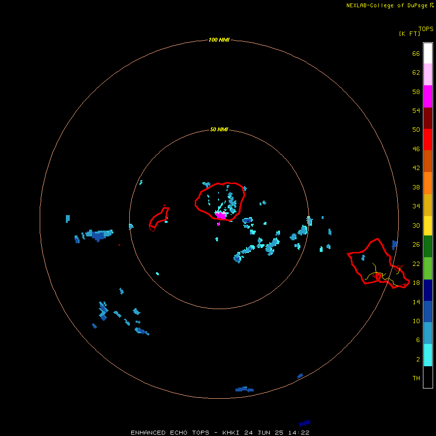The width and height of the screenshot is (436, 436).
Task: Click the bright red 50 kft legend swatch
Action: pyautogui.click(x=428, y=140)
